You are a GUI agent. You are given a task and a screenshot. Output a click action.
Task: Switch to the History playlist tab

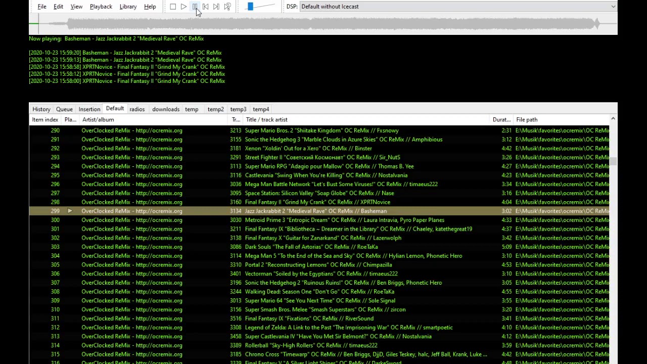point(41,109)
